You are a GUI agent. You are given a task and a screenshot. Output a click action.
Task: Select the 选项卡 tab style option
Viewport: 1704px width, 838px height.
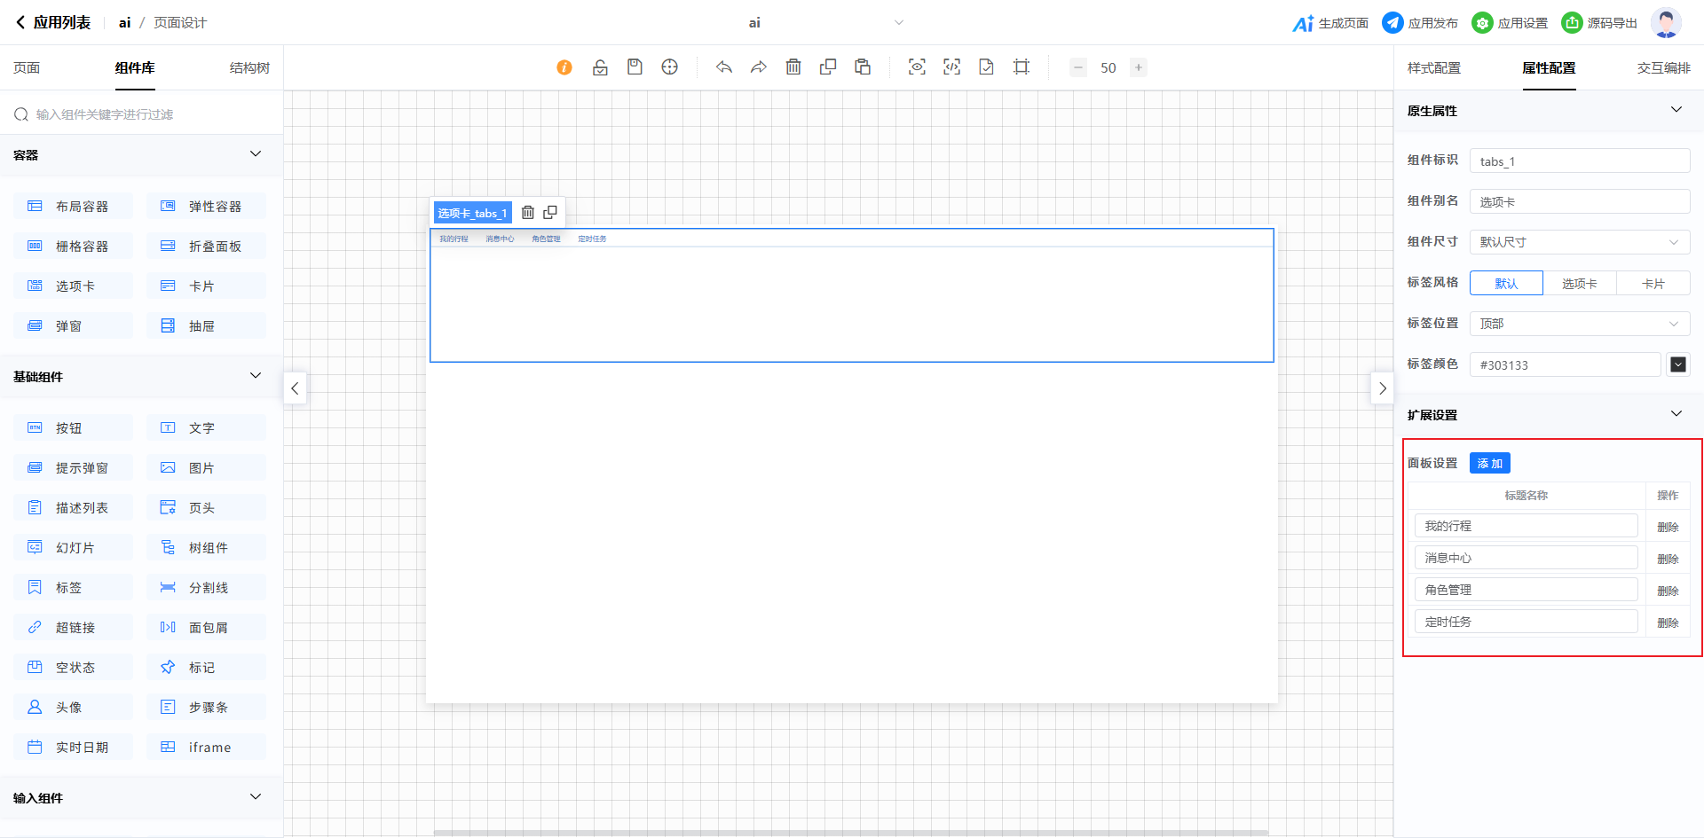(x=1579, y=284)
